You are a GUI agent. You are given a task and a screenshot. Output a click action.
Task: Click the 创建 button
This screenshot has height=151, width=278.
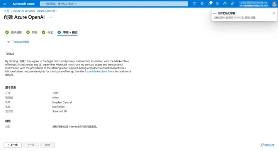point(47,145)
